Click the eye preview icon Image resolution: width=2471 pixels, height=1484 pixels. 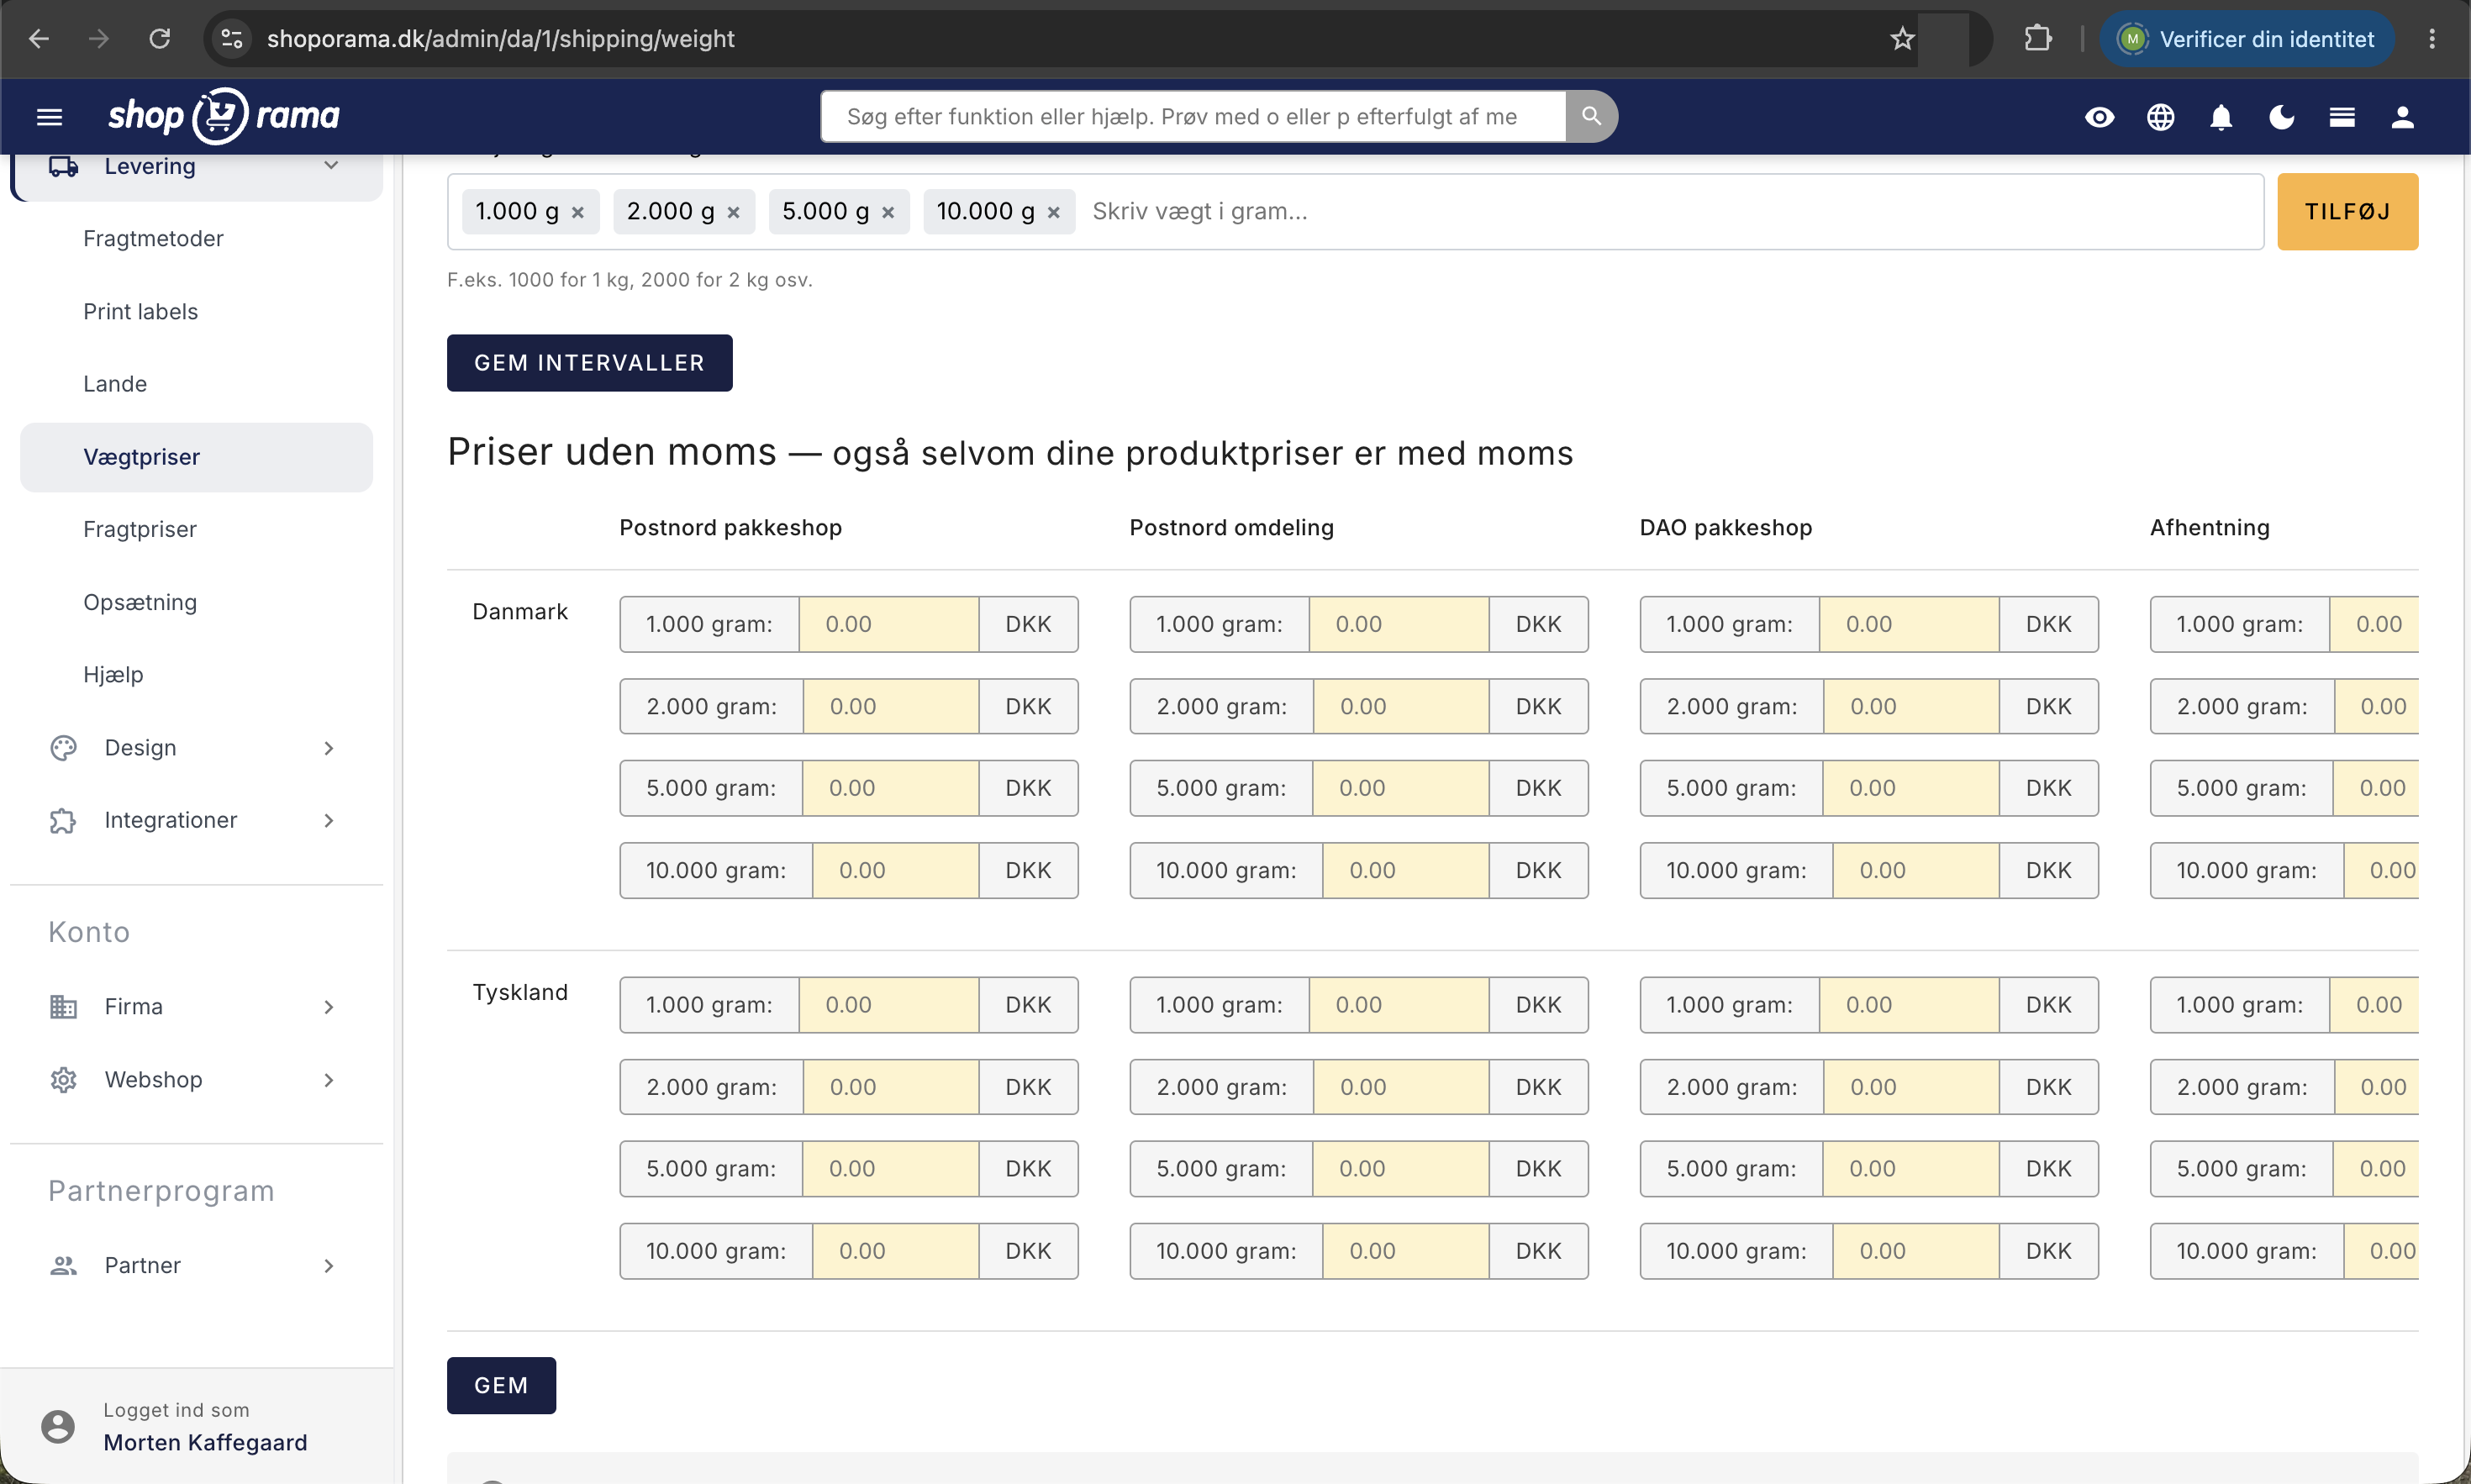[x=2099, y=117]
